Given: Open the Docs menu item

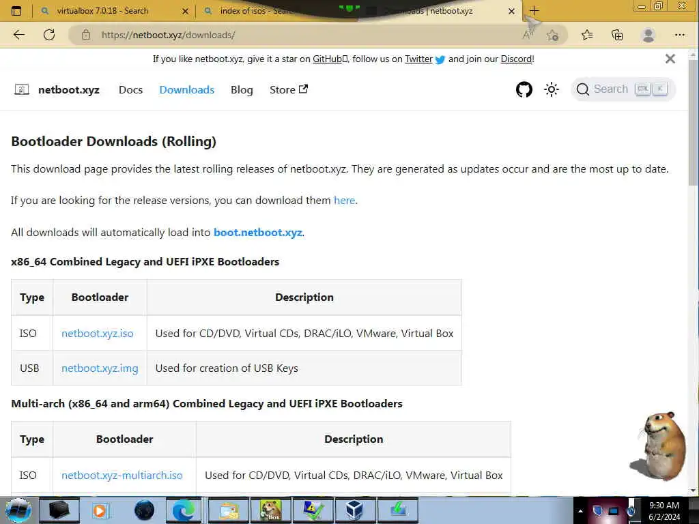Looking at the screenshot, I should 130,90.
